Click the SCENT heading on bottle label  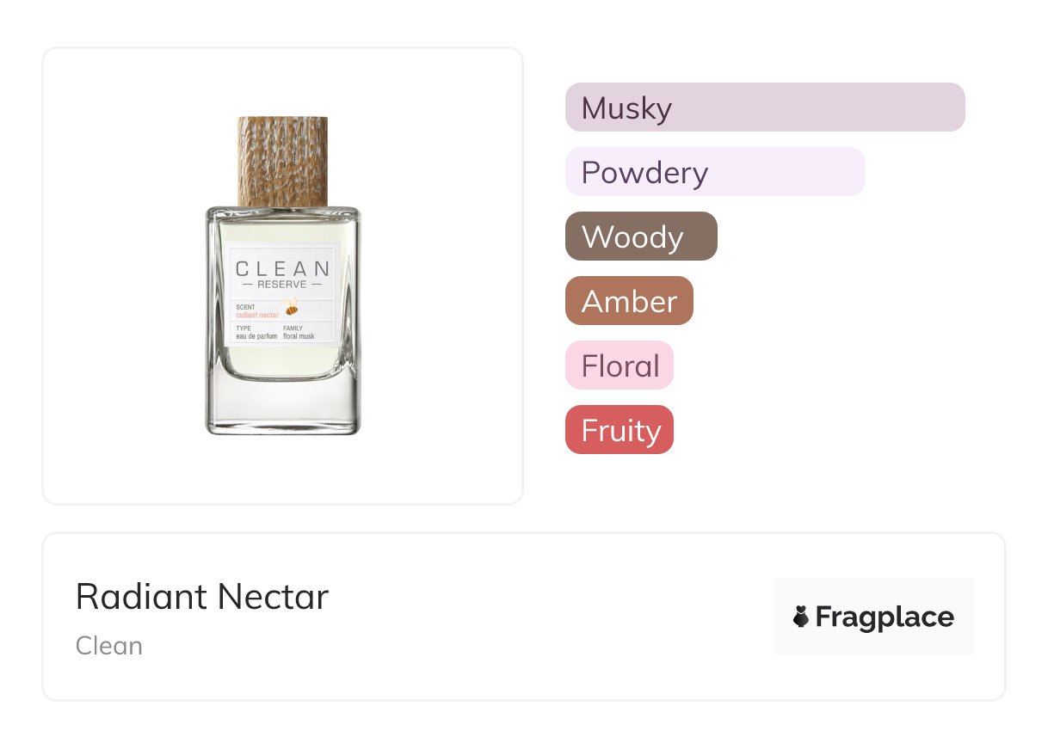pos(245,305)
